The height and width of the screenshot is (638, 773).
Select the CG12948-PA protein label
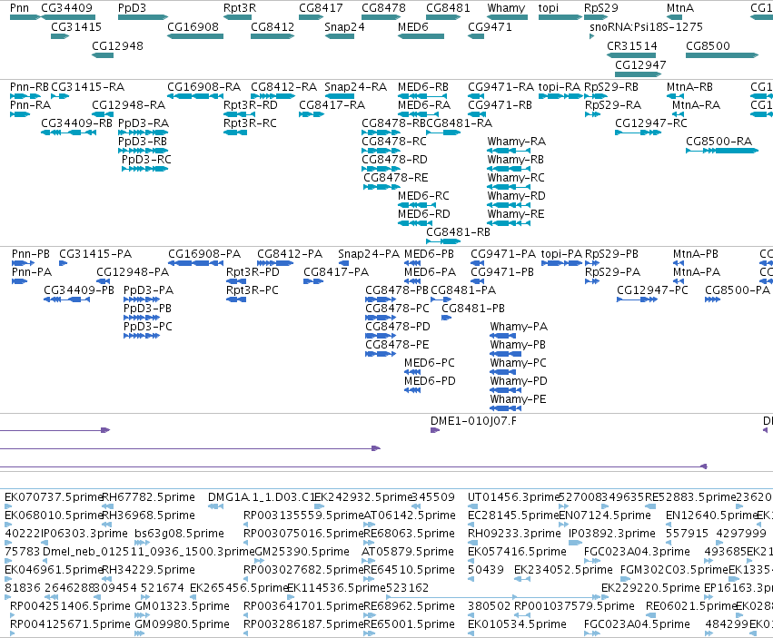[133, 272]
